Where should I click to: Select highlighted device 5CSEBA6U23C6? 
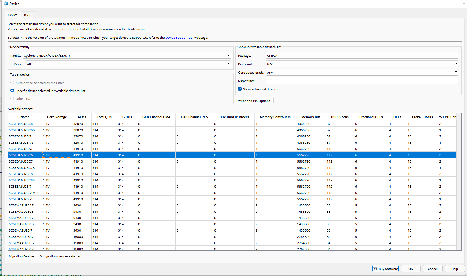coord(232,155)
